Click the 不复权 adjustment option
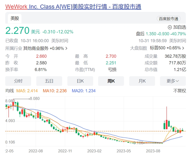193x154 pixels. tap(180, 91)
